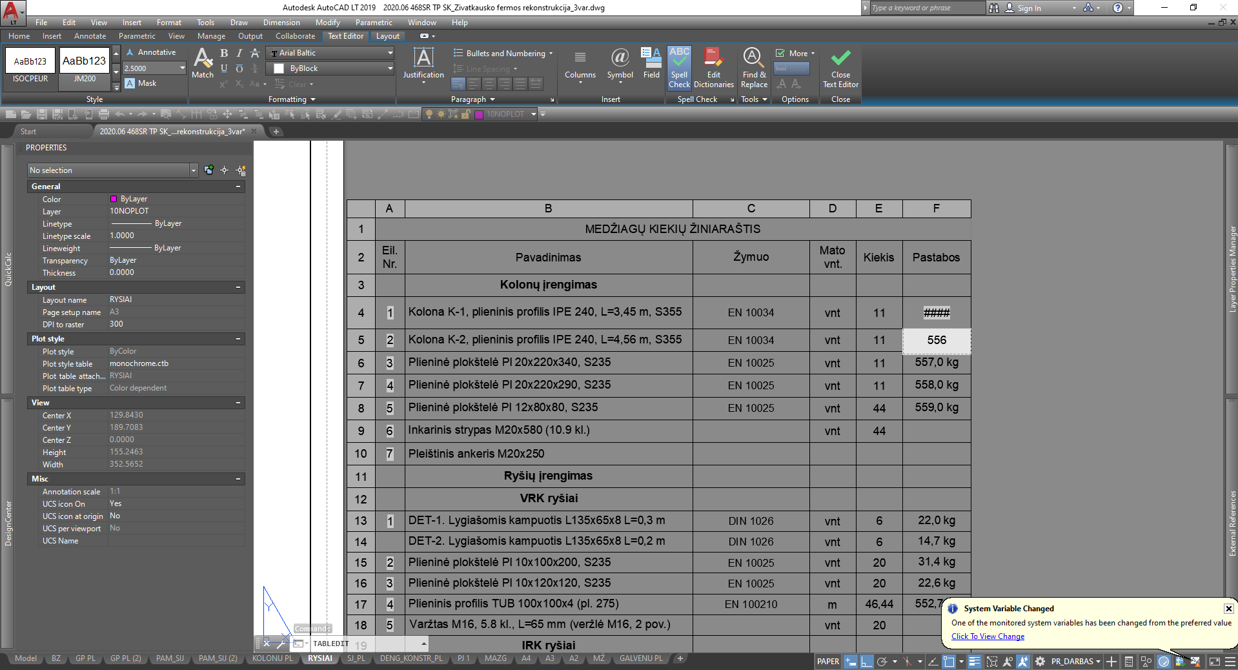1238x670 pixels.
Task: Click the Select Objects icon in Properties
Action: point(225,170)
